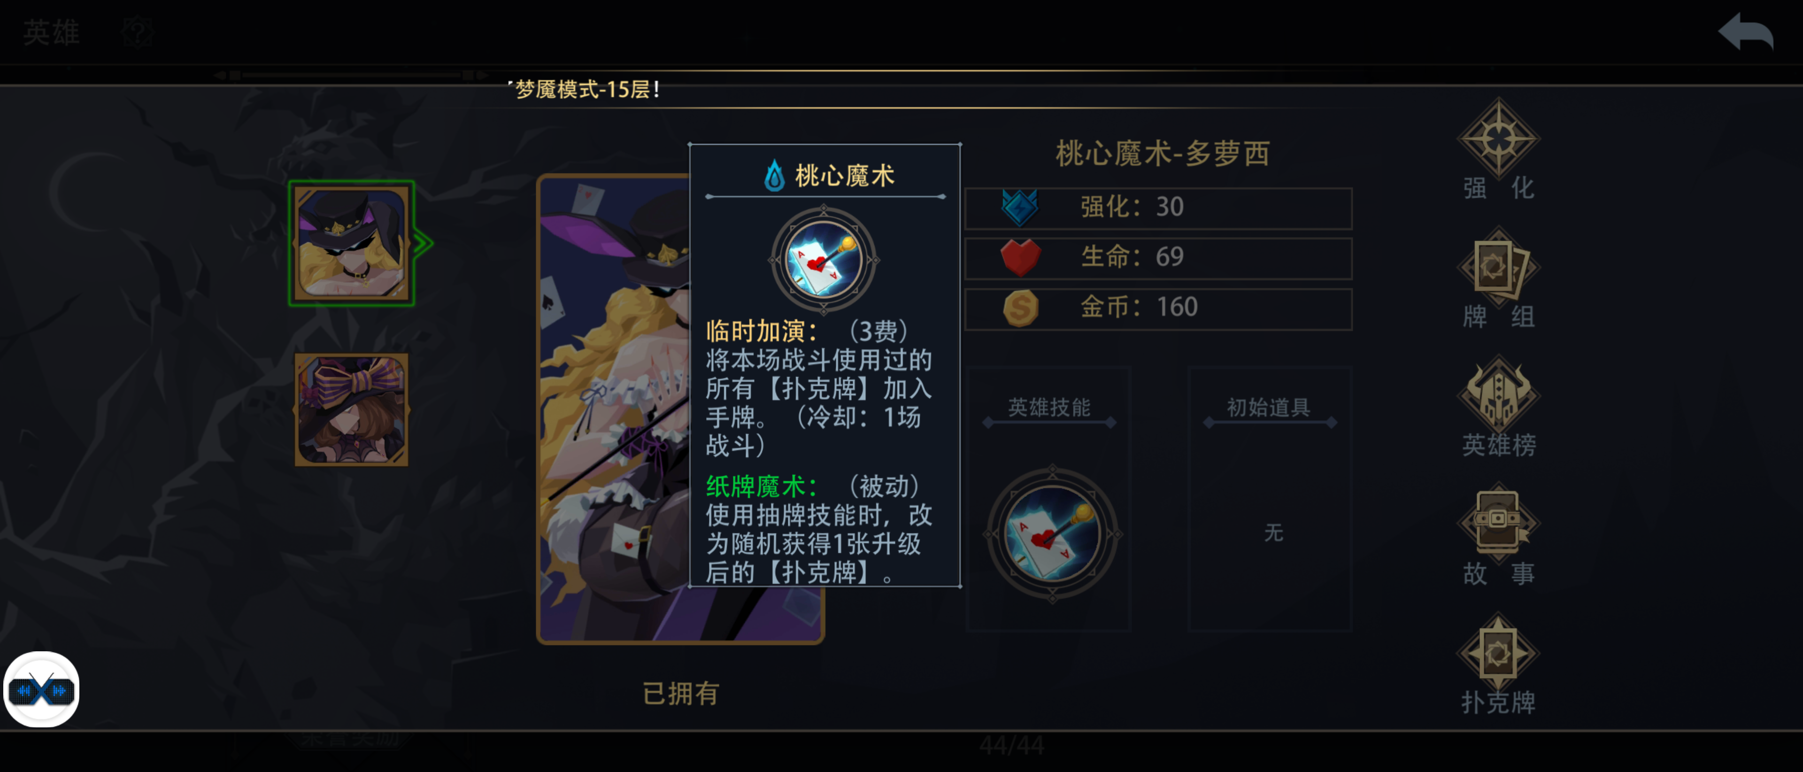Click the green arrow beside selected hero
This screenshot has height=772, width=1803.
pyautogui.click(x=423, y=244)
